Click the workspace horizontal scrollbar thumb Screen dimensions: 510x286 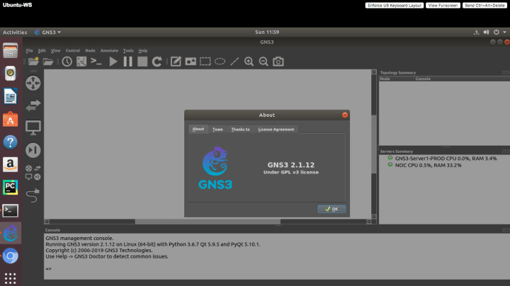(x=208, y=222)
